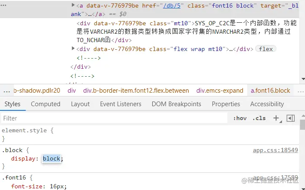Open the Properties tab
Viewport: 305px width, 190px height.
pos(226,104)
